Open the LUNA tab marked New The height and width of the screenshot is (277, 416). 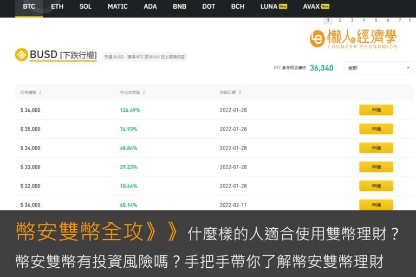(x=274, y=7)
